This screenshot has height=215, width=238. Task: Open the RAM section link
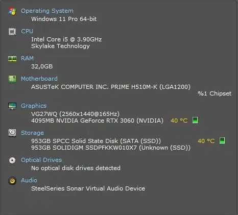(27, 58)
